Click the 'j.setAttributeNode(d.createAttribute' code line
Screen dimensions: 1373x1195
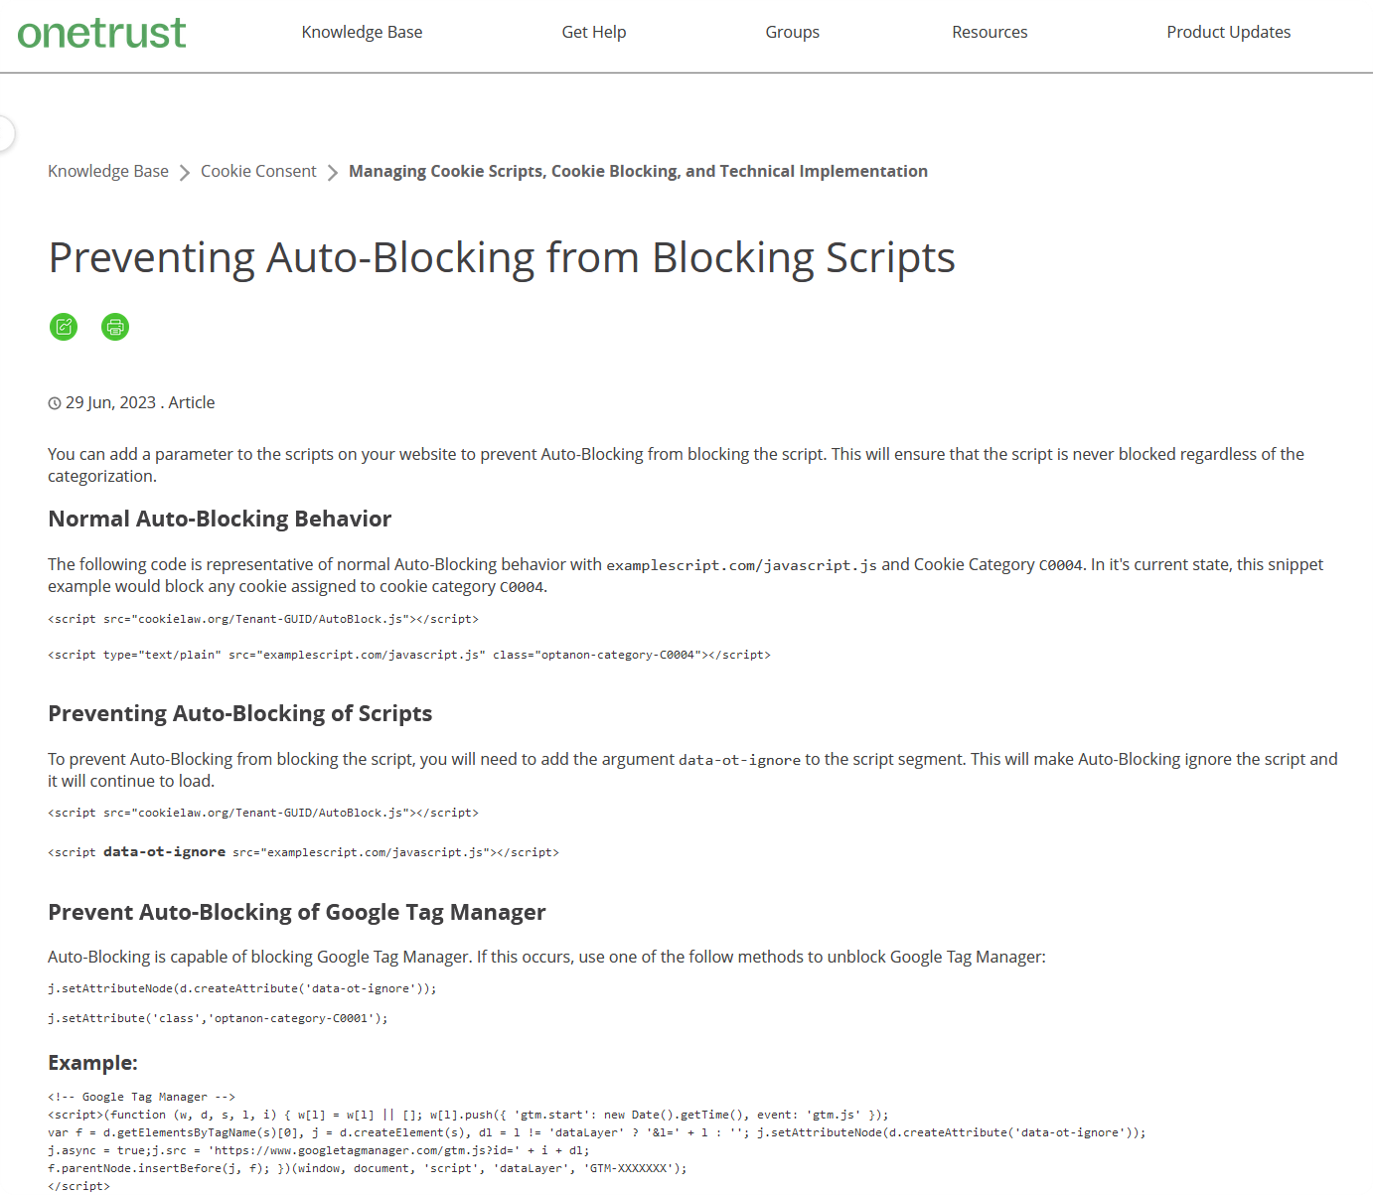(x=242, y=988)
